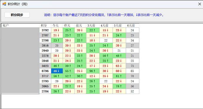
Task: Close the 积分统计 (周) window
Action: 199,4
